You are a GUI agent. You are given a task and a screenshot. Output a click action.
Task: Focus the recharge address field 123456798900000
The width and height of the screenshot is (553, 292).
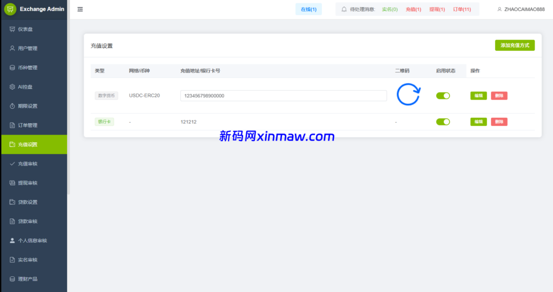(x=284, y=96)
